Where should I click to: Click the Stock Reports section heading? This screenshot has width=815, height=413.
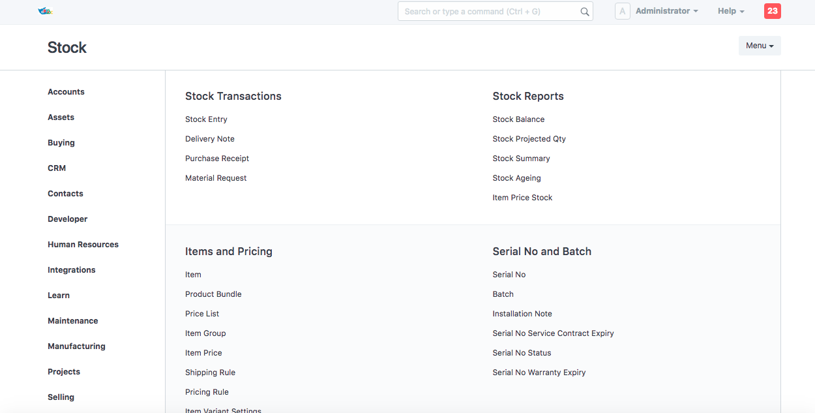(x=528, y=96)
